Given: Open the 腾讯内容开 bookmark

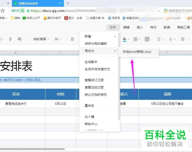Looking at the screenshot, I should 52,18.
